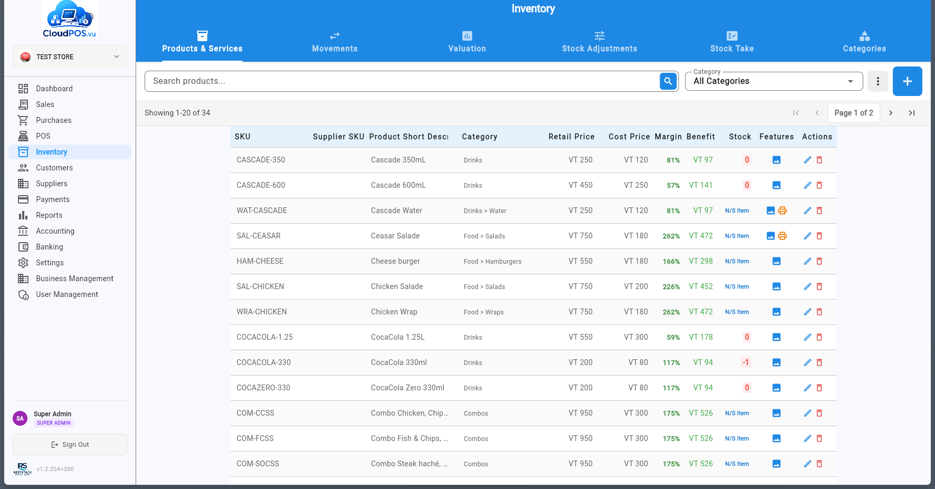Click the Super Admin profile avatar

pyautogui.click(x=20, y=418)
